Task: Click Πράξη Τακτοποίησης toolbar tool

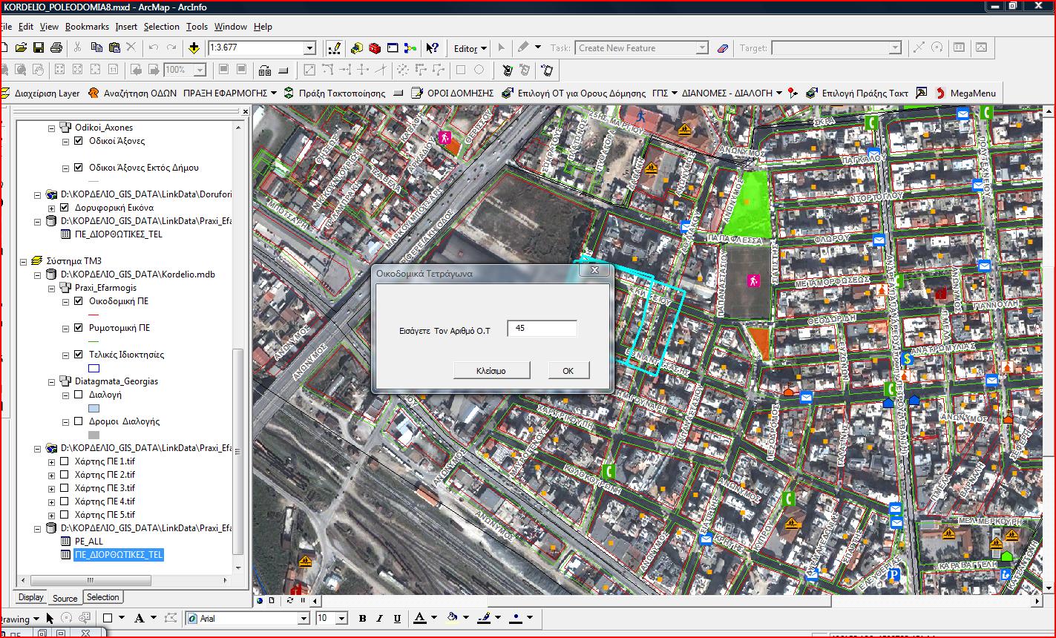Action: point(335,93)
